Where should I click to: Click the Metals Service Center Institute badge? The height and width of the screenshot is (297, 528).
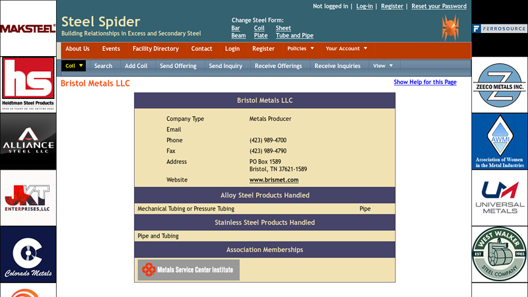click(189, 270)
